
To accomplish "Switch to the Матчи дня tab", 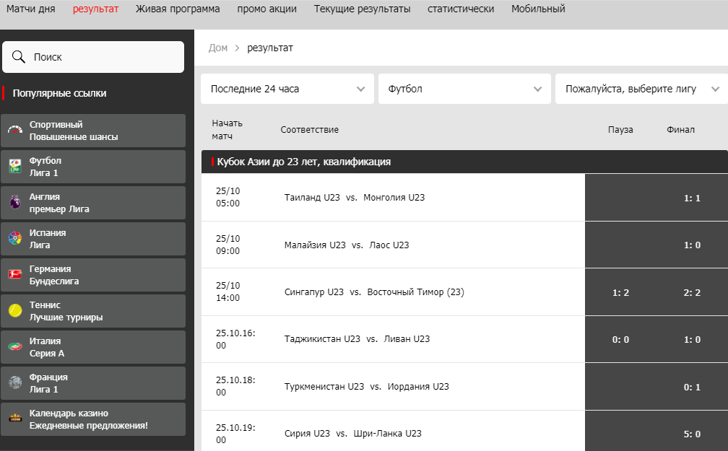I will pos(30,9).
